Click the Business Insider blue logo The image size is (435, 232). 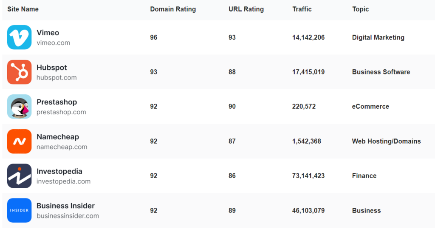(x=19, y=210)
